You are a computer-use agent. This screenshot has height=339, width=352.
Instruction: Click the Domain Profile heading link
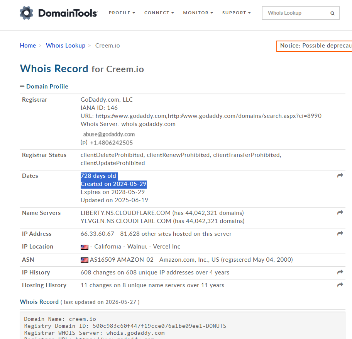coord(47,86)
